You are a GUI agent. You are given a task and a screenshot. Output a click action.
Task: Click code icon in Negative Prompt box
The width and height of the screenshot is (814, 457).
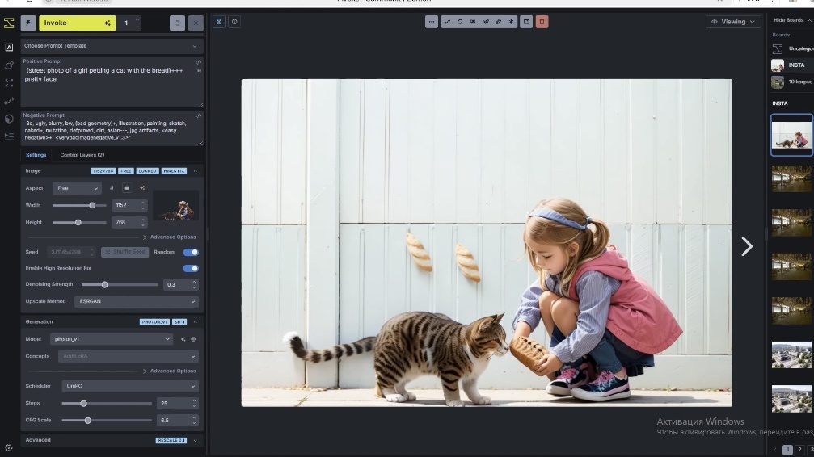pos(198,116)
